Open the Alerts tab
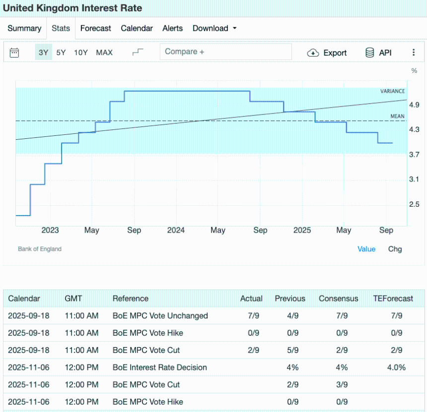This screenshot has height=412, width=427. 173,28
